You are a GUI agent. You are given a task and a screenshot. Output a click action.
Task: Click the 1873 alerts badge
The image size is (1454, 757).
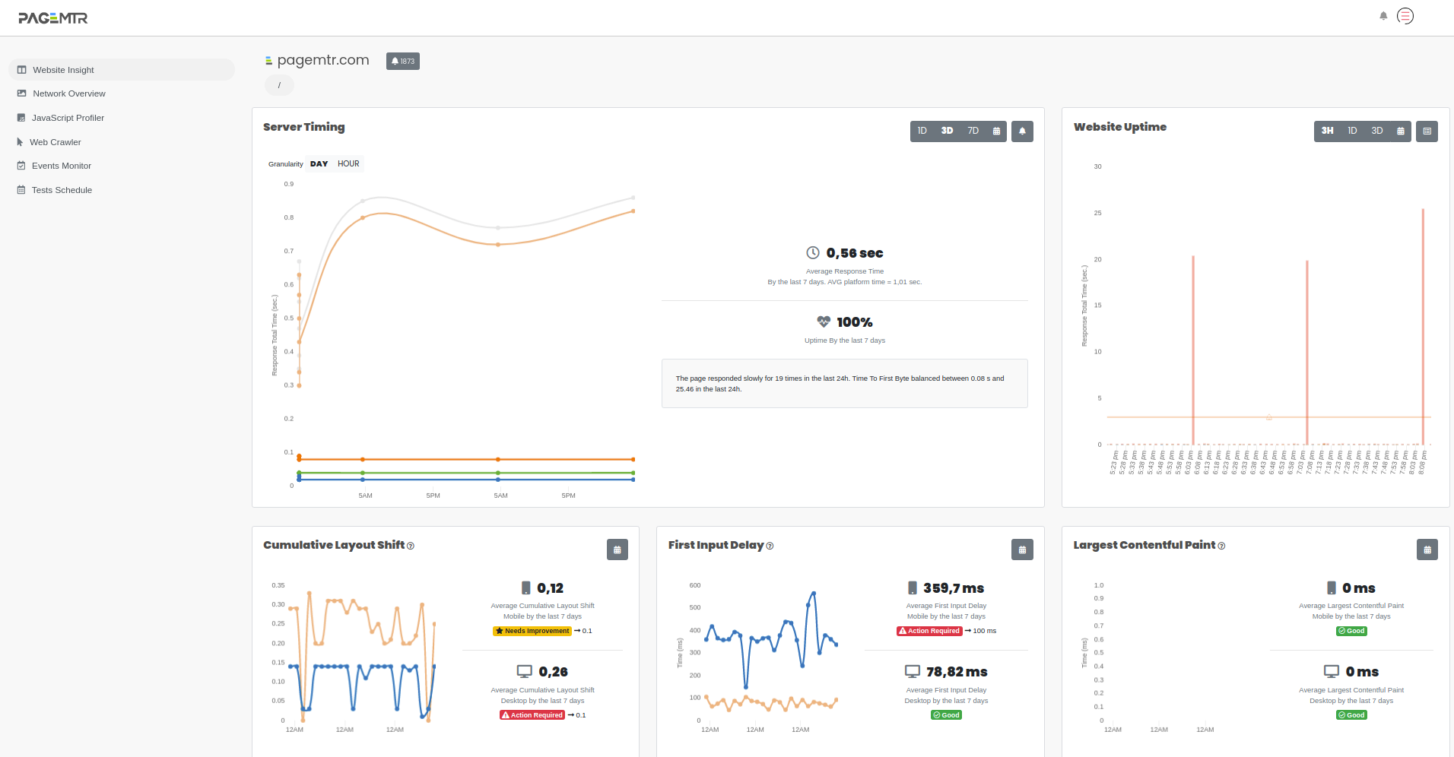403,61
